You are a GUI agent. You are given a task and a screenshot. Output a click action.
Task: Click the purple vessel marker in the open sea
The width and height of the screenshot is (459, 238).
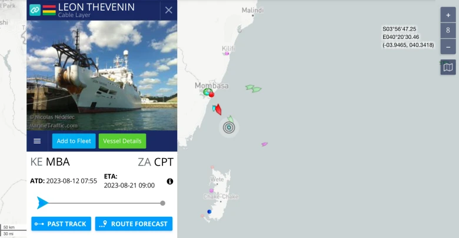264,144
